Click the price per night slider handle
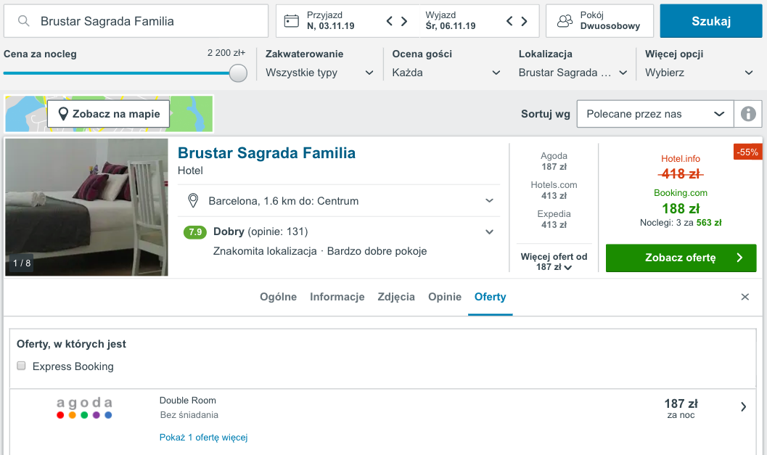The height and width of the screenshot is (455, 767). [238, 73]
